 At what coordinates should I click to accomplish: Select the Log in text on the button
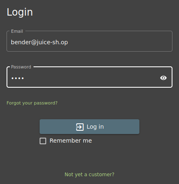click(95, 127)
